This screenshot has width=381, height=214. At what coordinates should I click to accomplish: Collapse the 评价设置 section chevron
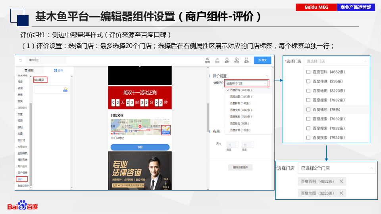[x=267, y=76]
